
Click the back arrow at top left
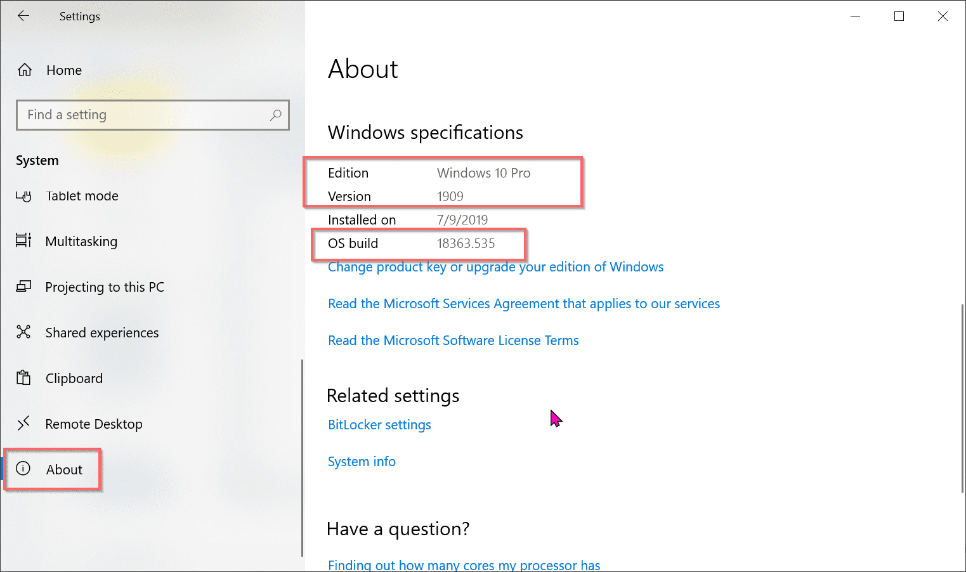click(x=23, y=16)
